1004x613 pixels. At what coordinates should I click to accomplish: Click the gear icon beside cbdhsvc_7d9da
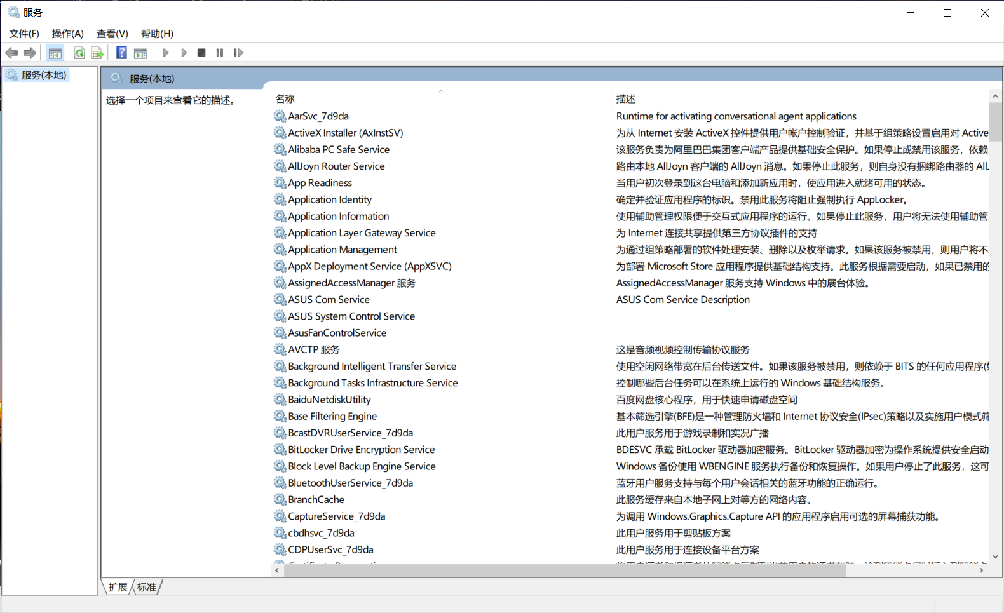(280, 533)
